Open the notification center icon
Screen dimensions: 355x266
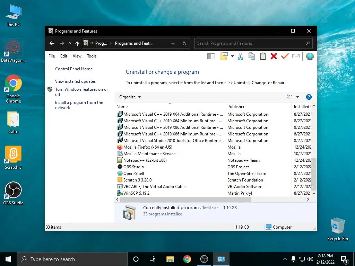(x=344, y=259)
